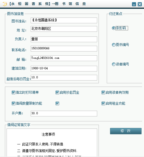Click the 修改 button
This screenshot has height=157, width=144.
click(126, 131)
